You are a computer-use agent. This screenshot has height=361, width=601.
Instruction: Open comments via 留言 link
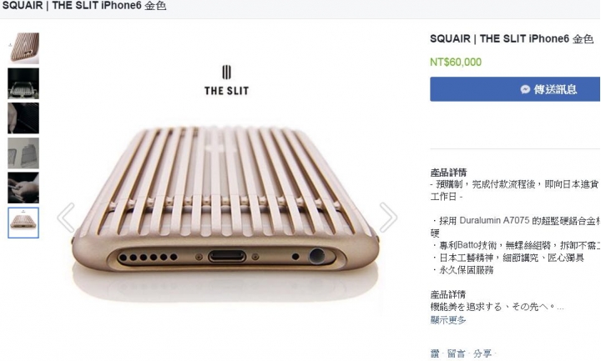click(x=456, y=353)
